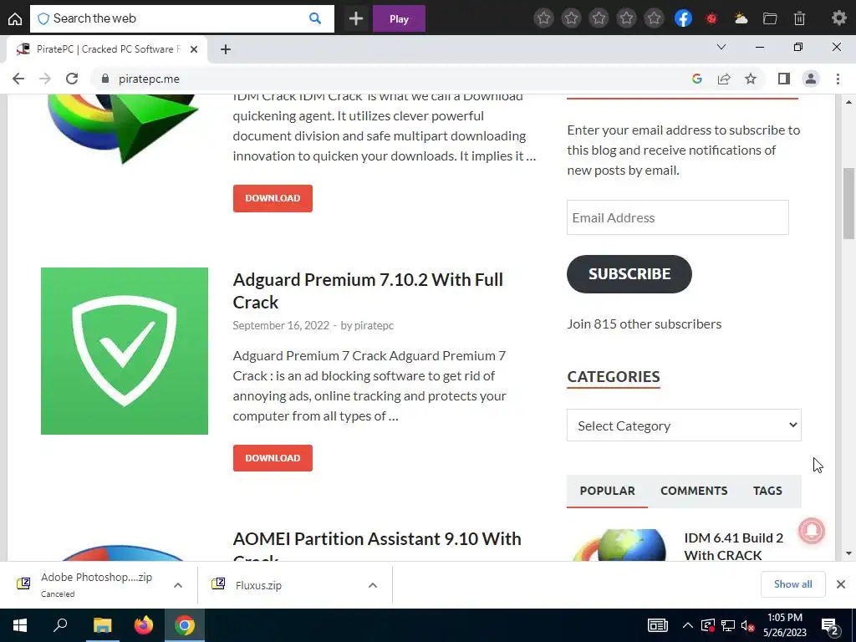Switch to the TAGS tab
The height and width of the screenshot is (642, 856).
click(x=767, y=491)
